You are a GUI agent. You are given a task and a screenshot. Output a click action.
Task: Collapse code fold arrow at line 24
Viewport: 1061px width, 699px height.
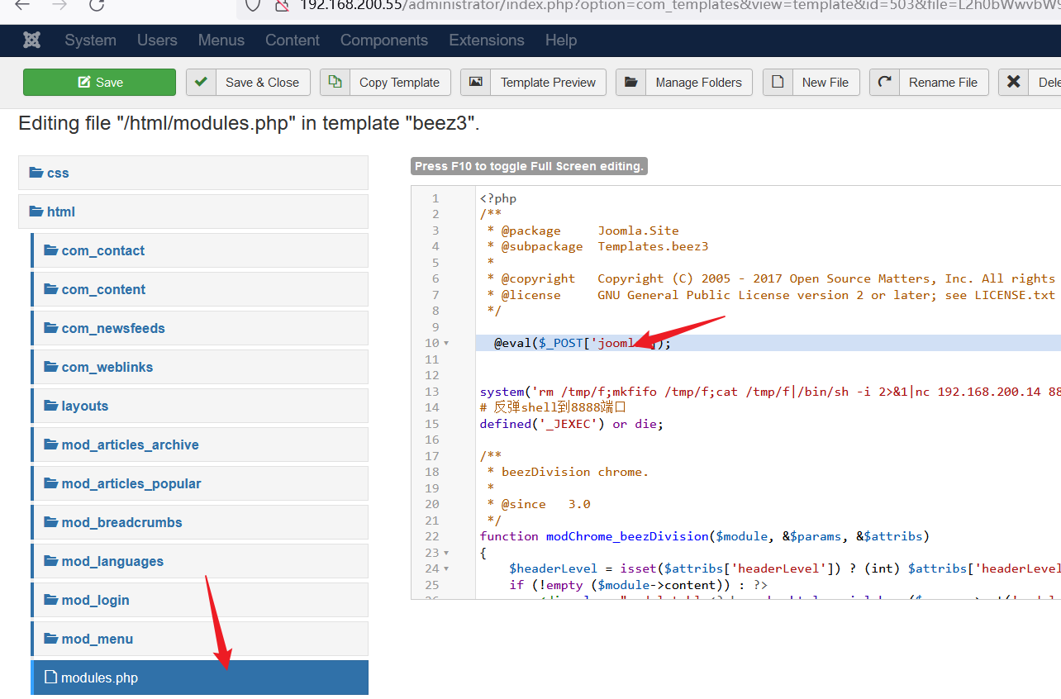[x=446, y=568]
